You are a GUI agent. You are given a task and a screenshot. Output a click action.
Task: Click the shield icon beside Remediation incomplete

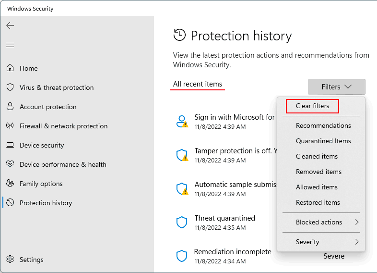click(x=182, y=256)
